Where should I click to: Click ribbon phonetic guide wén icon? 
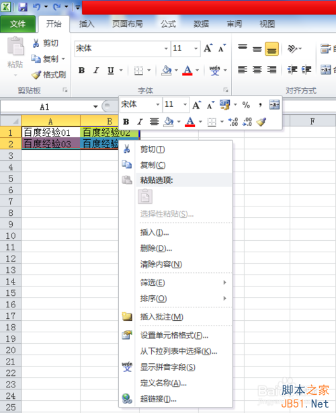[214, 71]
